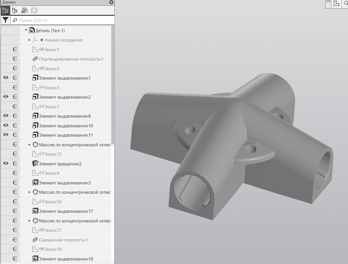
Task: Click coordinate origin axes icon
Action: (x=35, y=40)
